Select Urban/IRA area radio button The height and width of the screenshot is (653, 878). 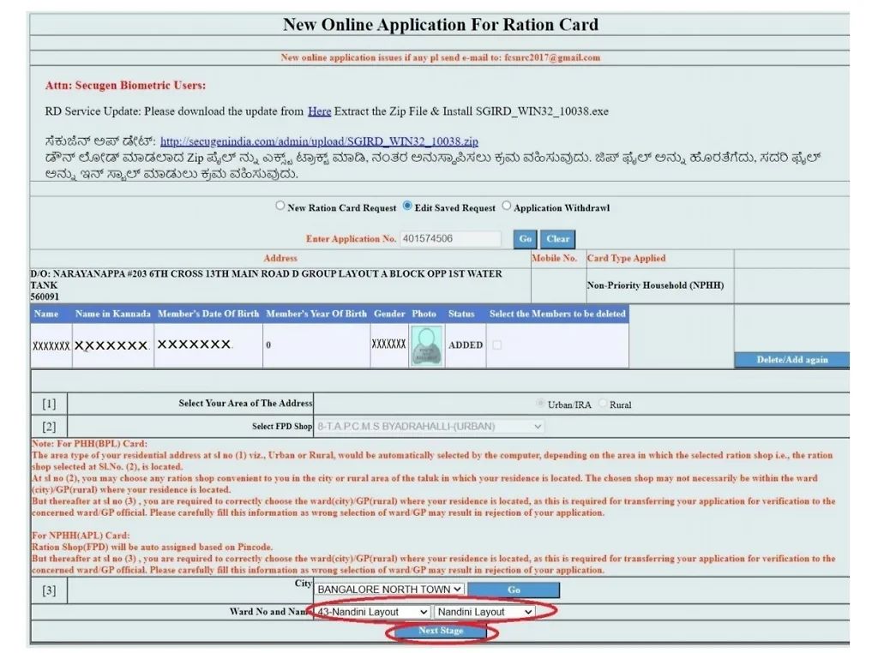coord(540,404)
